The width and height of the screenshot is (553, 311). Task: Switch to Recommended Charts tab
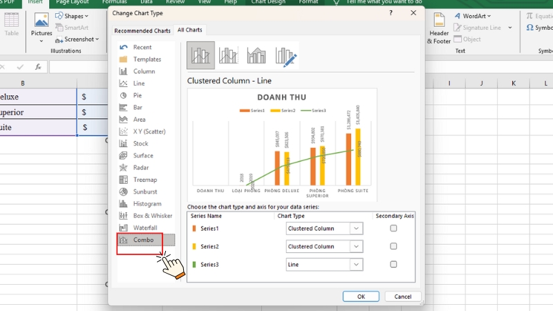pyautogui.click(x=142, y=30)
